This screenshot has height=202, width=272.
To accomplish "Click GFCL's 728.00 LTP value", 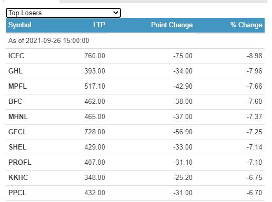I will pos(95,132).
